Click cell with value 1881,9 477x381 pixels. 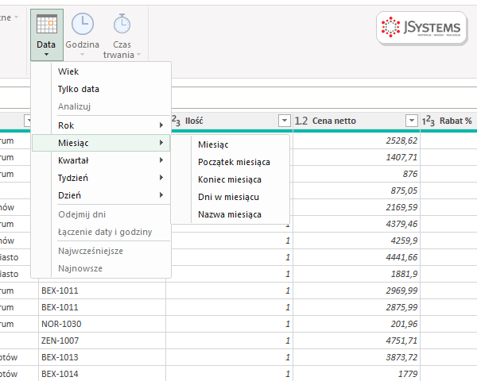[x=356, y=275]
